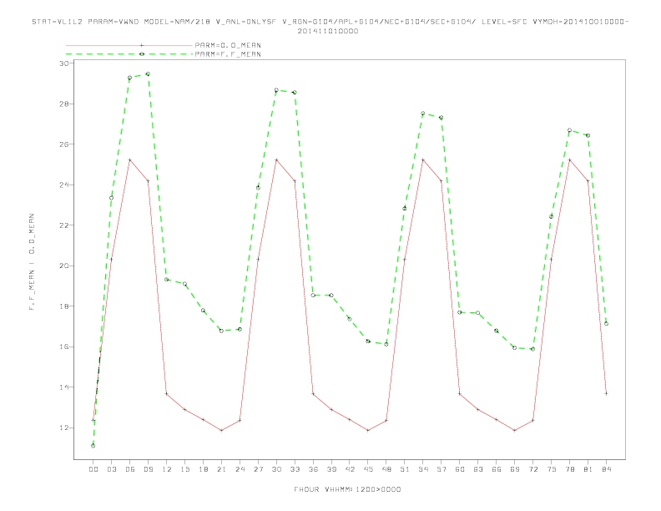Viewport: 661px width, 511px height.
Task: Click y-axis tick label 30
Action: coord(63,63)
